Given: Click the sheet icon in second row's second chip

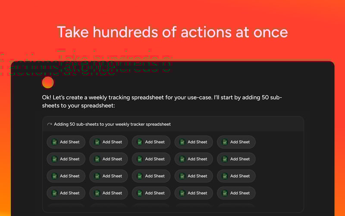Looking at the screenshot, I should [97, 159].
